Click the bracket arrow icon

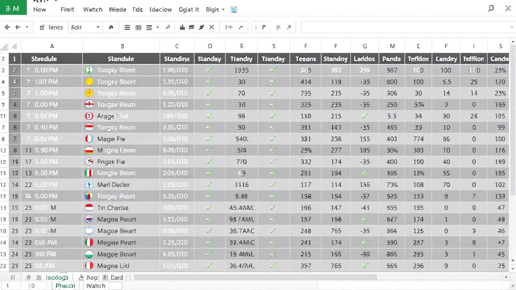click(229, 27)
